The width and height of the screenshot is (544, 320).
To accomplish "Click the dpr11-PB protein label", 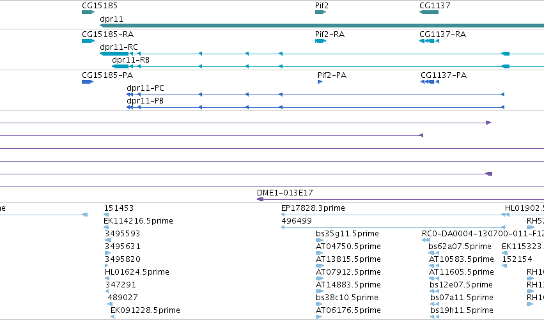I will (x=145, y=101).
